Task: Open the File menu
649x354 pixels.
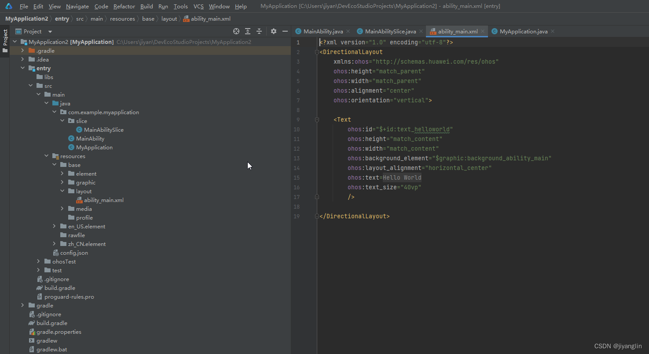Action: [x=24, y=6]
